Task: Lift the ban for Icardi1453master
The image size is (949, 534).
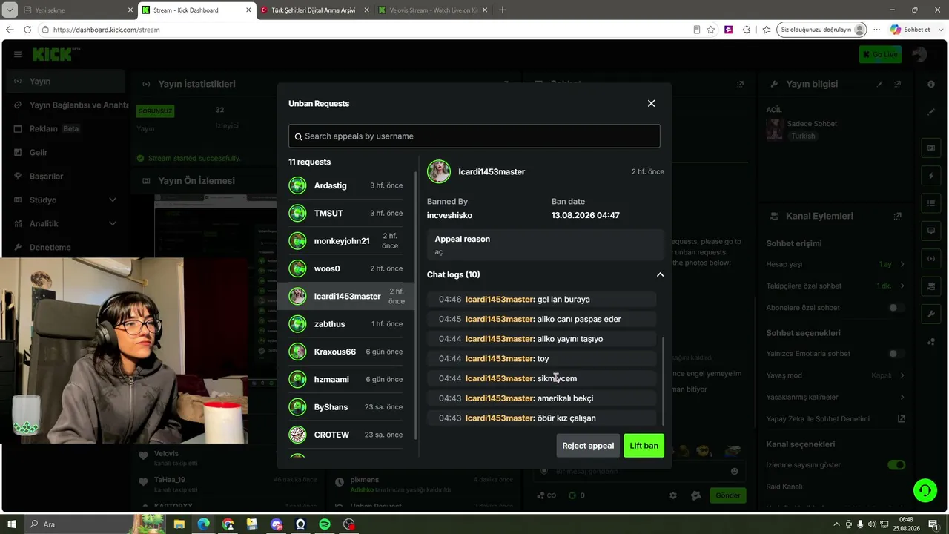Action: click(x=644, y=446)
